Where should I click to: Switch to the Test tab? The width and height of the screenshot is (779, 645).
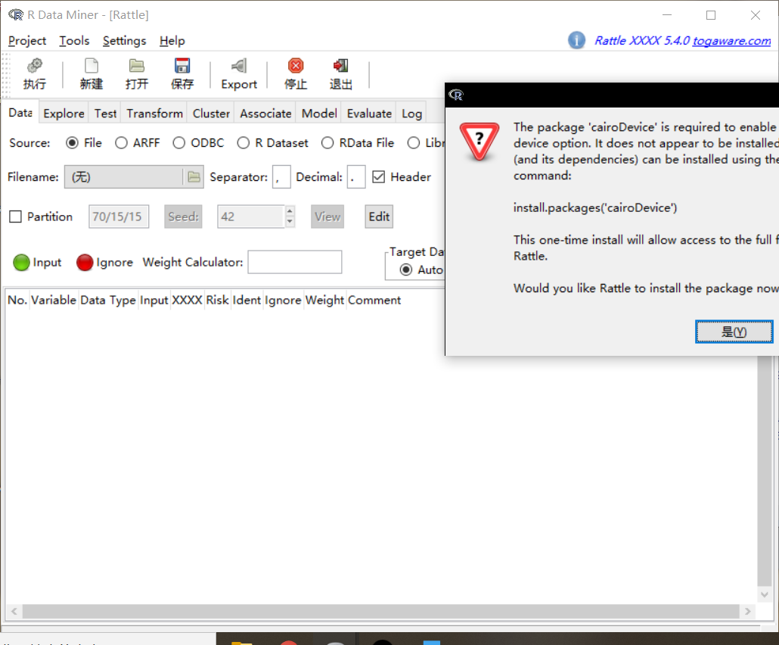[105, 114]
